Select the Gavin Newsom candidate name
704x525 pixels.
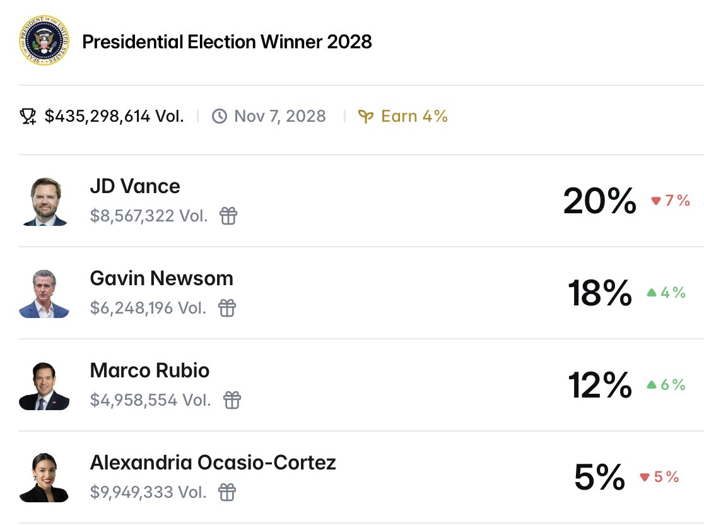pos(161,278)
